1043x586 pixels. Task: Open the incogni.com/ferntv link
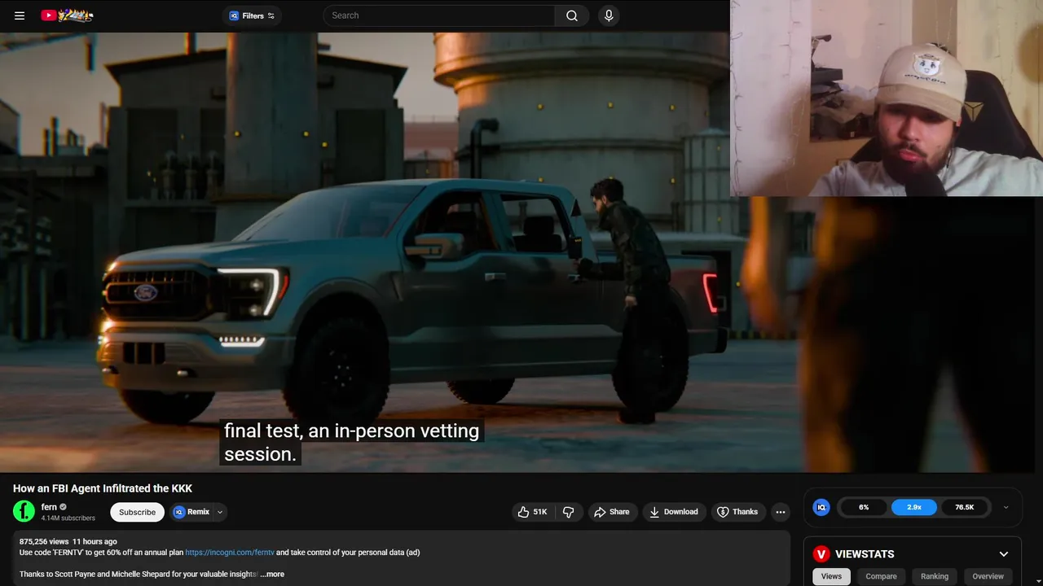229,553
